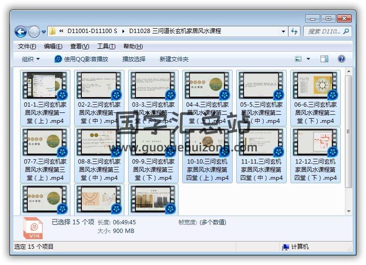The image size is (366, 265).
Task: Open the 查看(V) menu
Action: tap(80, 46)
